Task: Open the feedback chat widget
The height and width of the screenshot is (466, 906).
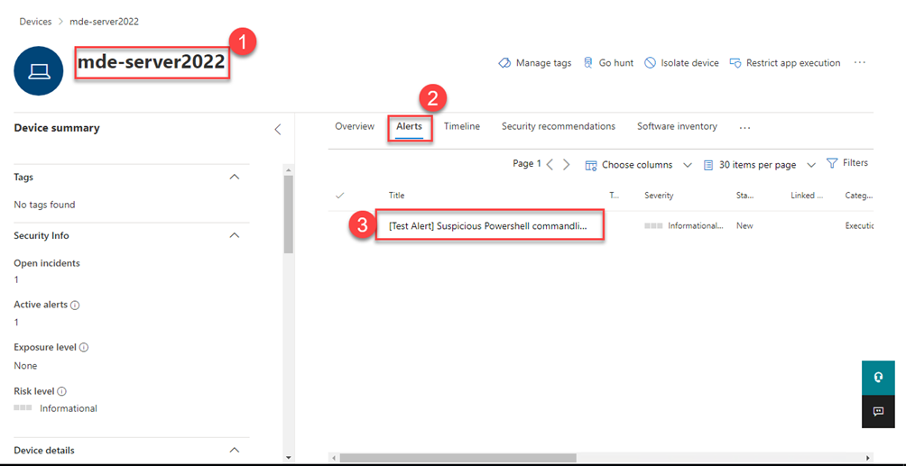Action: coord(878,411)
